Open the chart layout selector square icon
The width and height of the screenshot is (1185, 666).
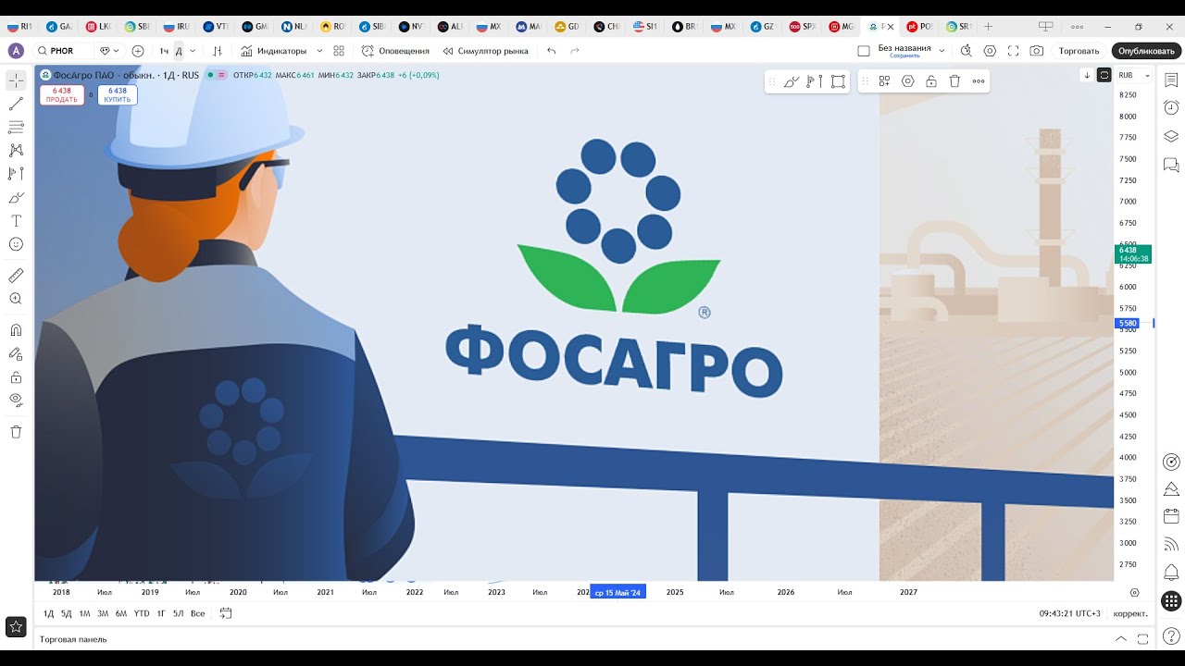pos(864,51)
